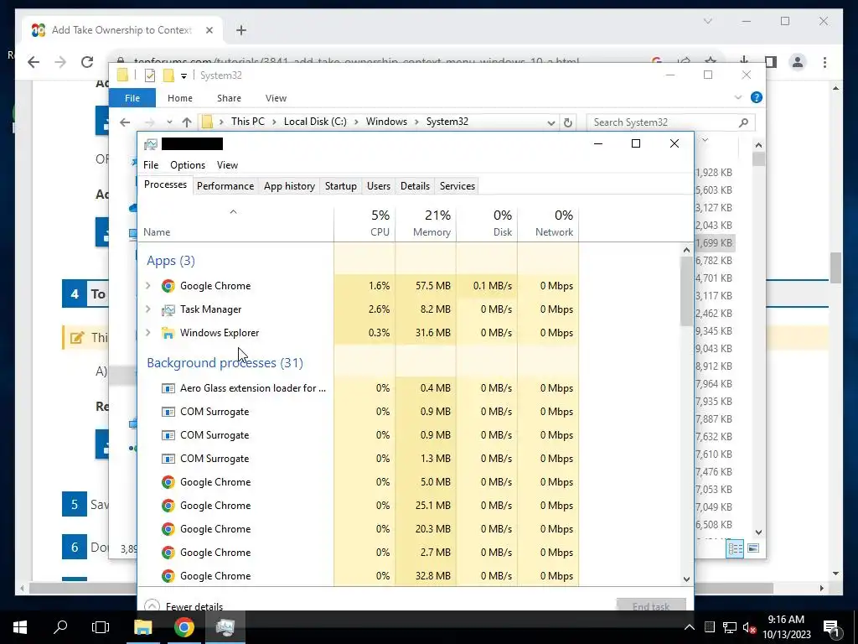Expand the Windows Explorer app row
This screenshot has width=858, height=644.
click(x=147, y=332)
